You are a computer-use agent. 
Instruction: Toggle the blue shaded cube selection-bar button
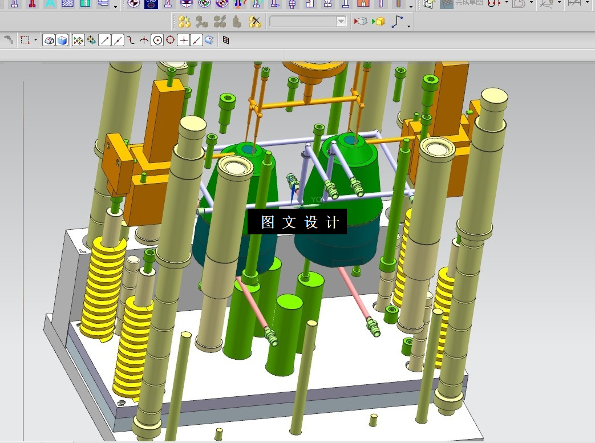62,40
